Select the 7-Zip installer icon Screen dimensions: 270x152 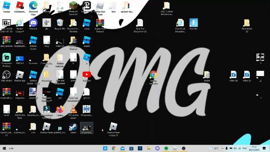[7, 25]
